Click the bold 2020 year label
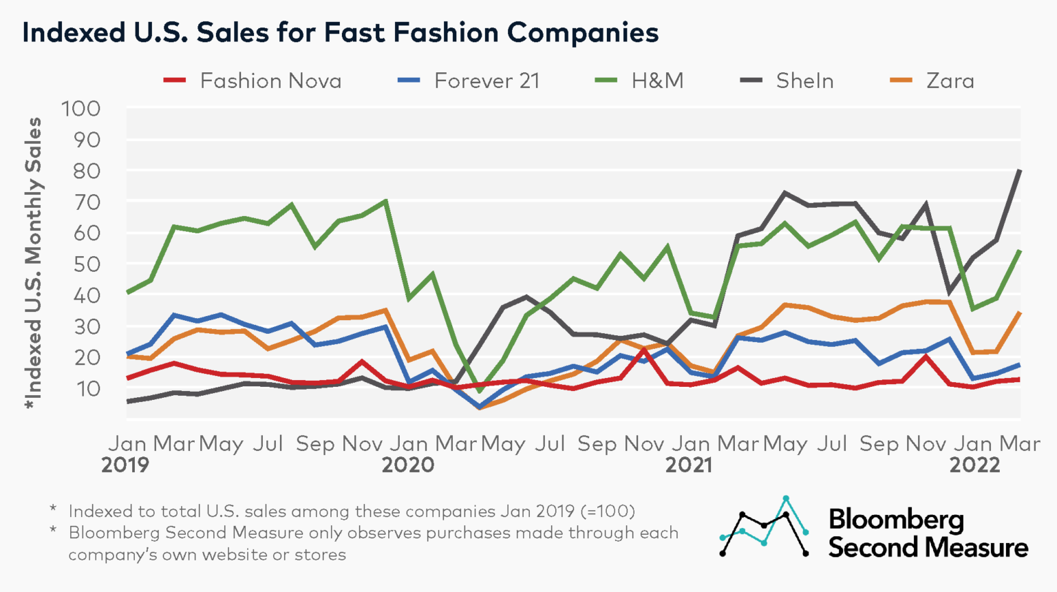Image resolution: width=1057 pixels, height=592 pixels. (408, 465)
